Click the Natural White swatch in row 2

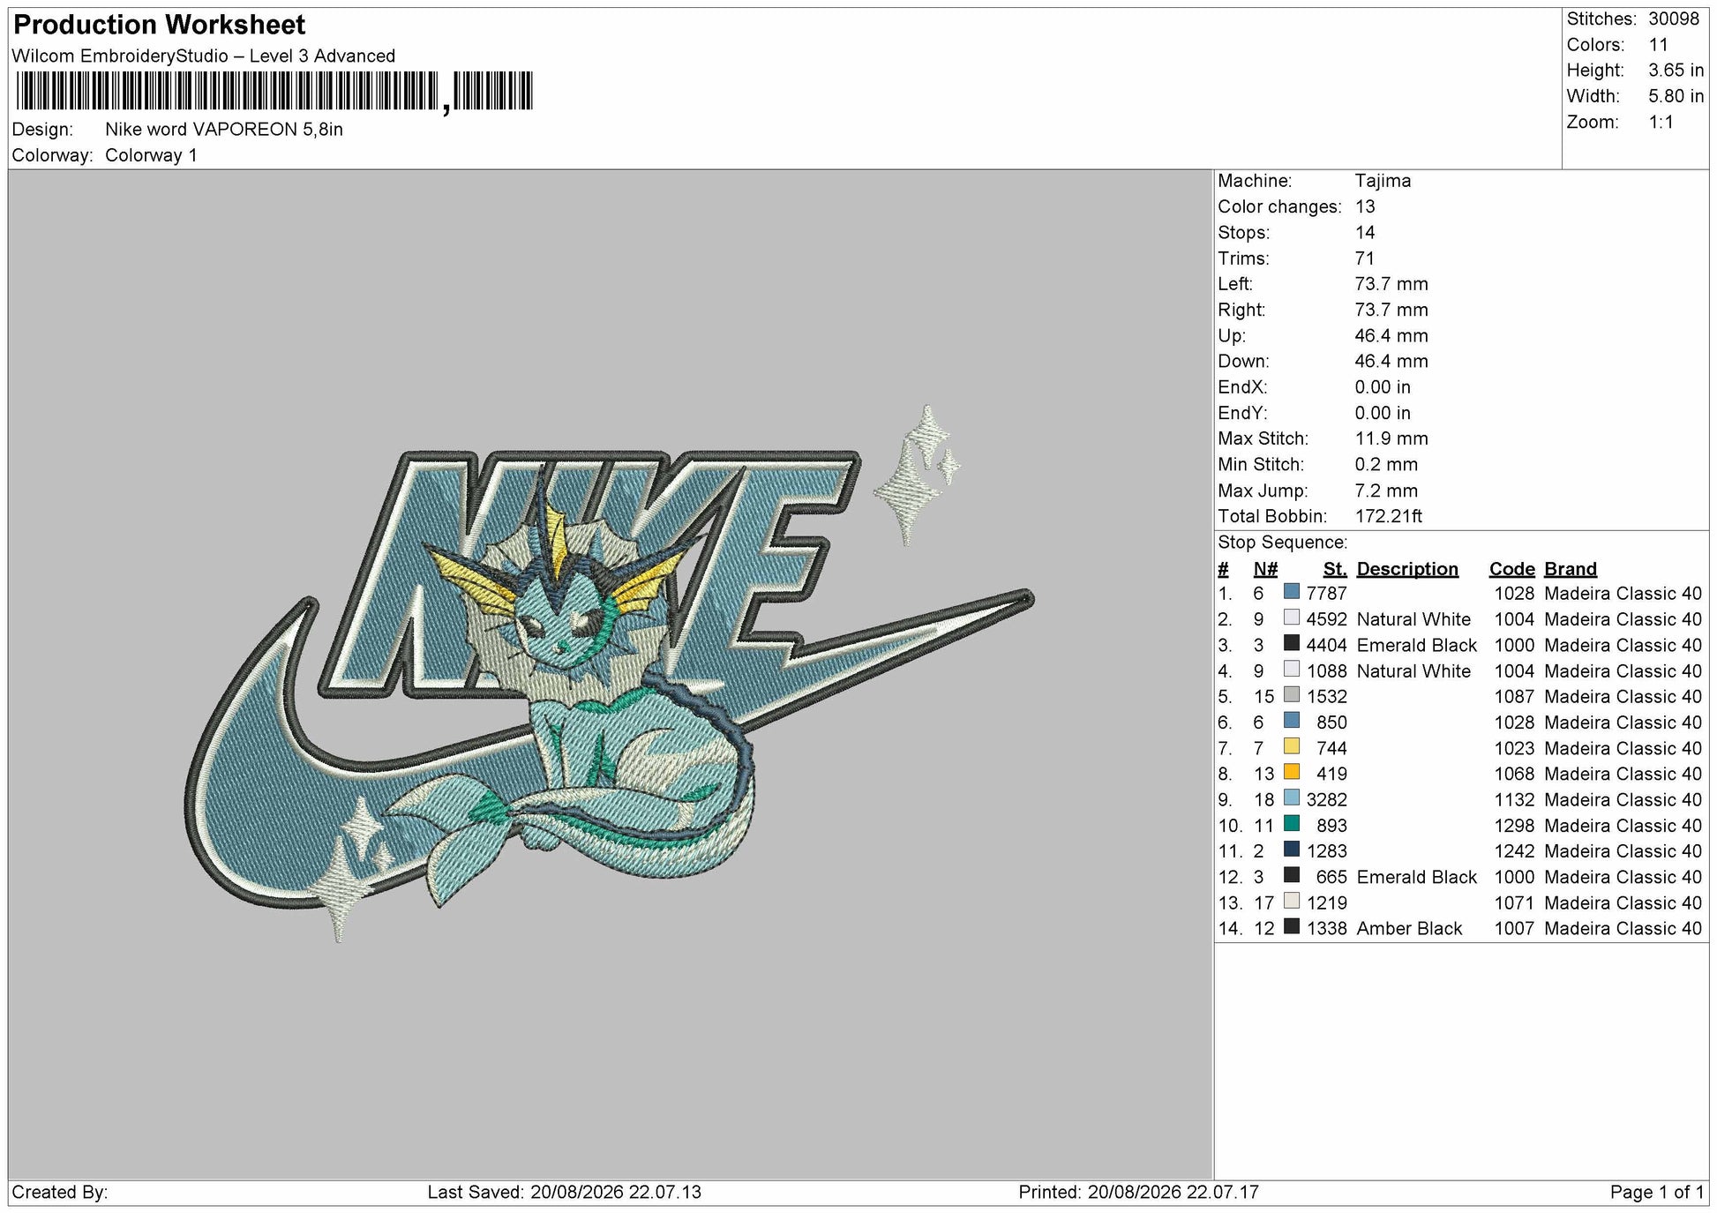click(1292, 618)
